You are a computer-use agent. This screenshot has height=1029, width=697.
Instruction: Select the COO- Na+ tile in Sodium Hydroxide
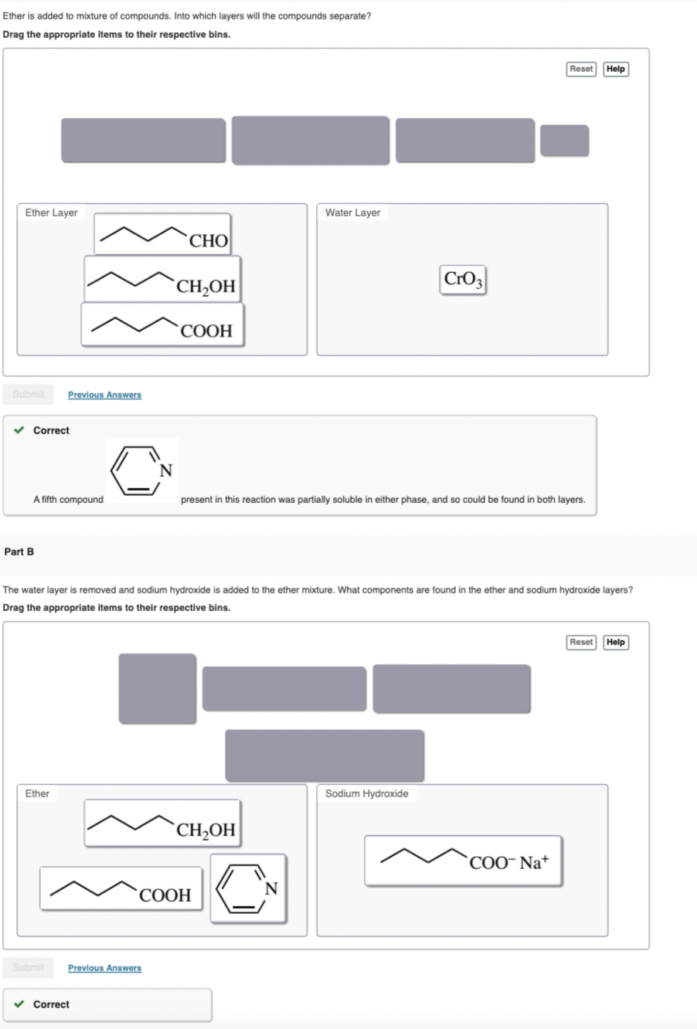462,860
